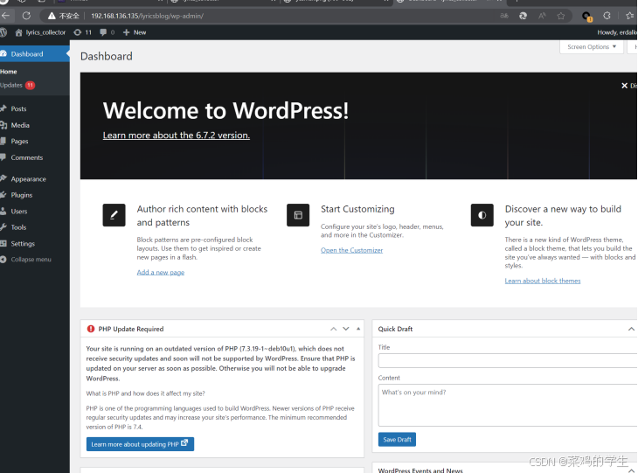Click the Save Draft button

coord(397,440)
